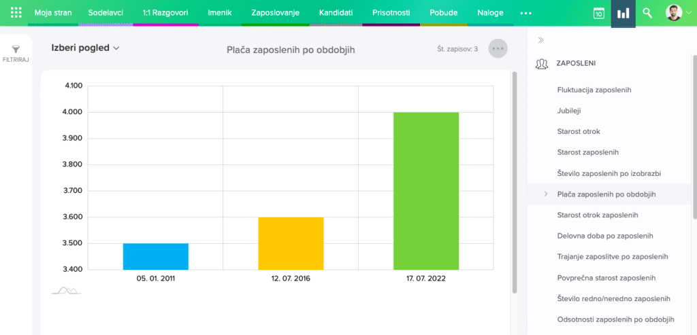Open the apps grid menu icon
The height and width of the screenshot is (335, 697).
[16, 13]
